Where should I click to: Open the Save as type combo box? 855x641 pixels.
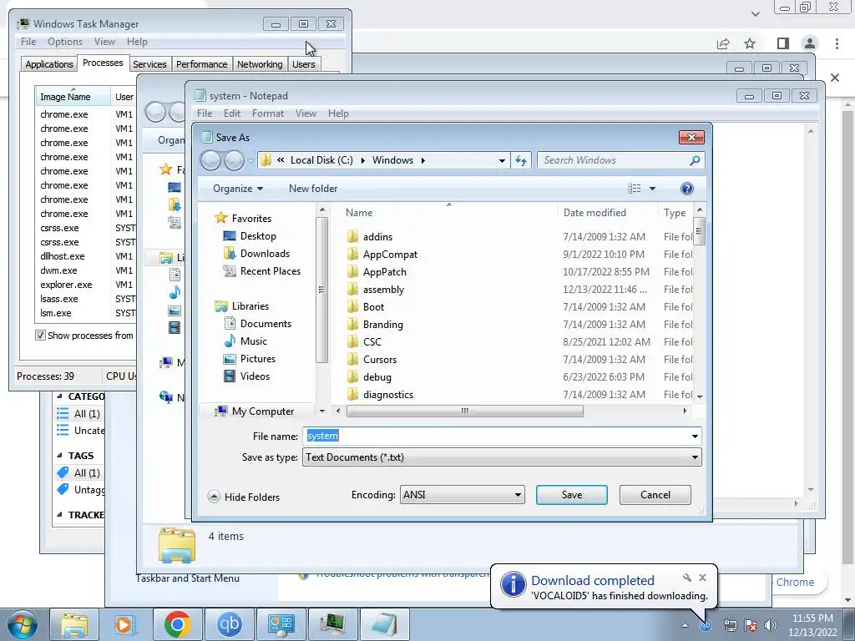pyautogui.click(x=502, y=457)
